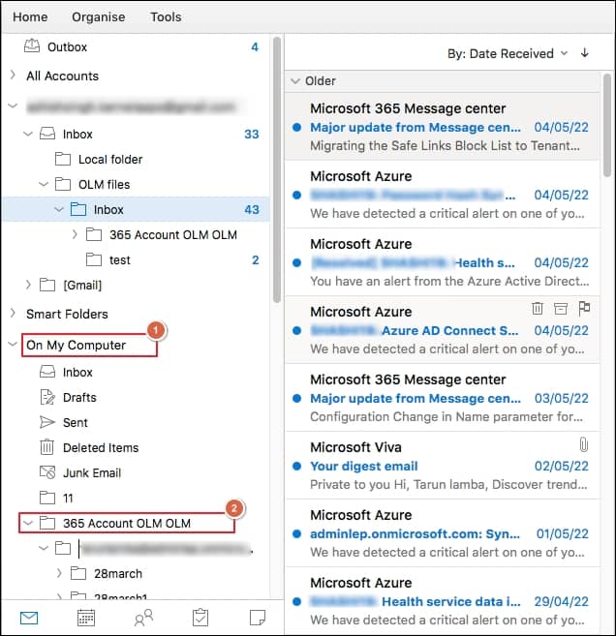Image resolution: width=616 pixels, height=636 pixels.
Task: Open the Tasks clipboard icon
Action: (200, 618)
